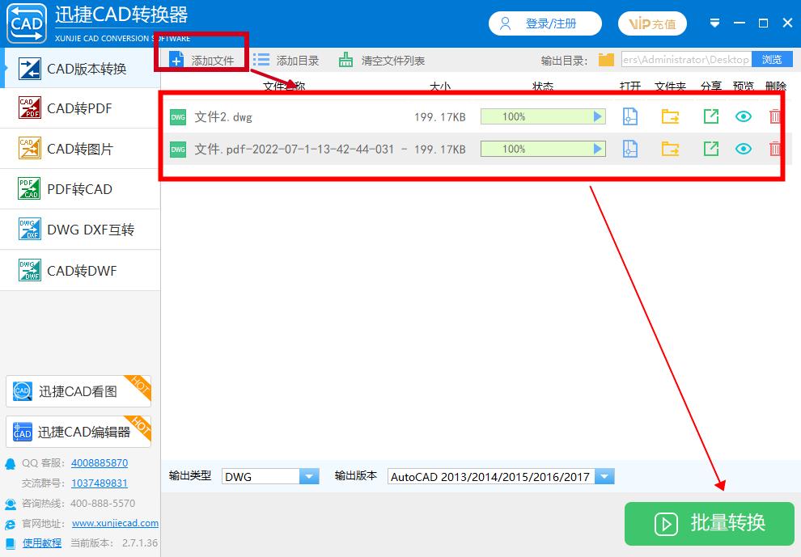
Task: Open 文件2.dwg with the blue 打开 icon
Action: point(629,116)
